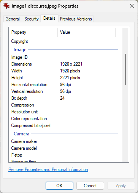Open the Security tab
This screenshot has width=138, height=193.
(32, 19)
